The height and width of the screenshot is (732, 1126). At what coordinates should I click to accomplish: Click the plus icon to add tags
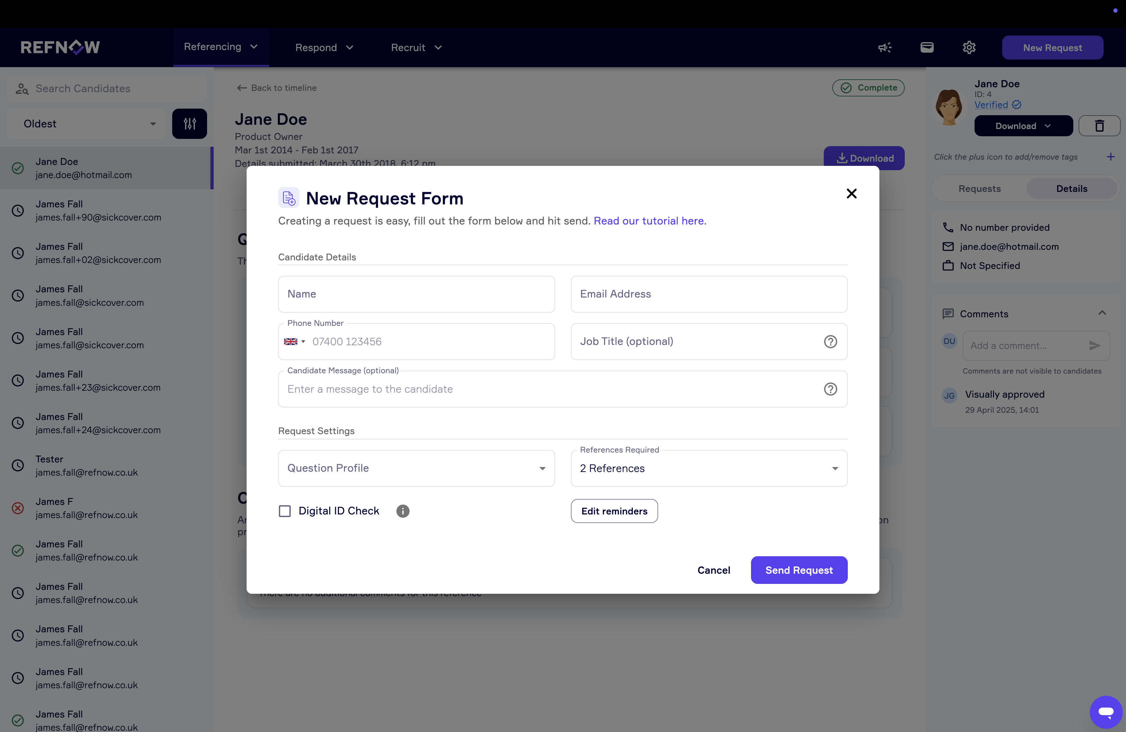point(1111,157)
